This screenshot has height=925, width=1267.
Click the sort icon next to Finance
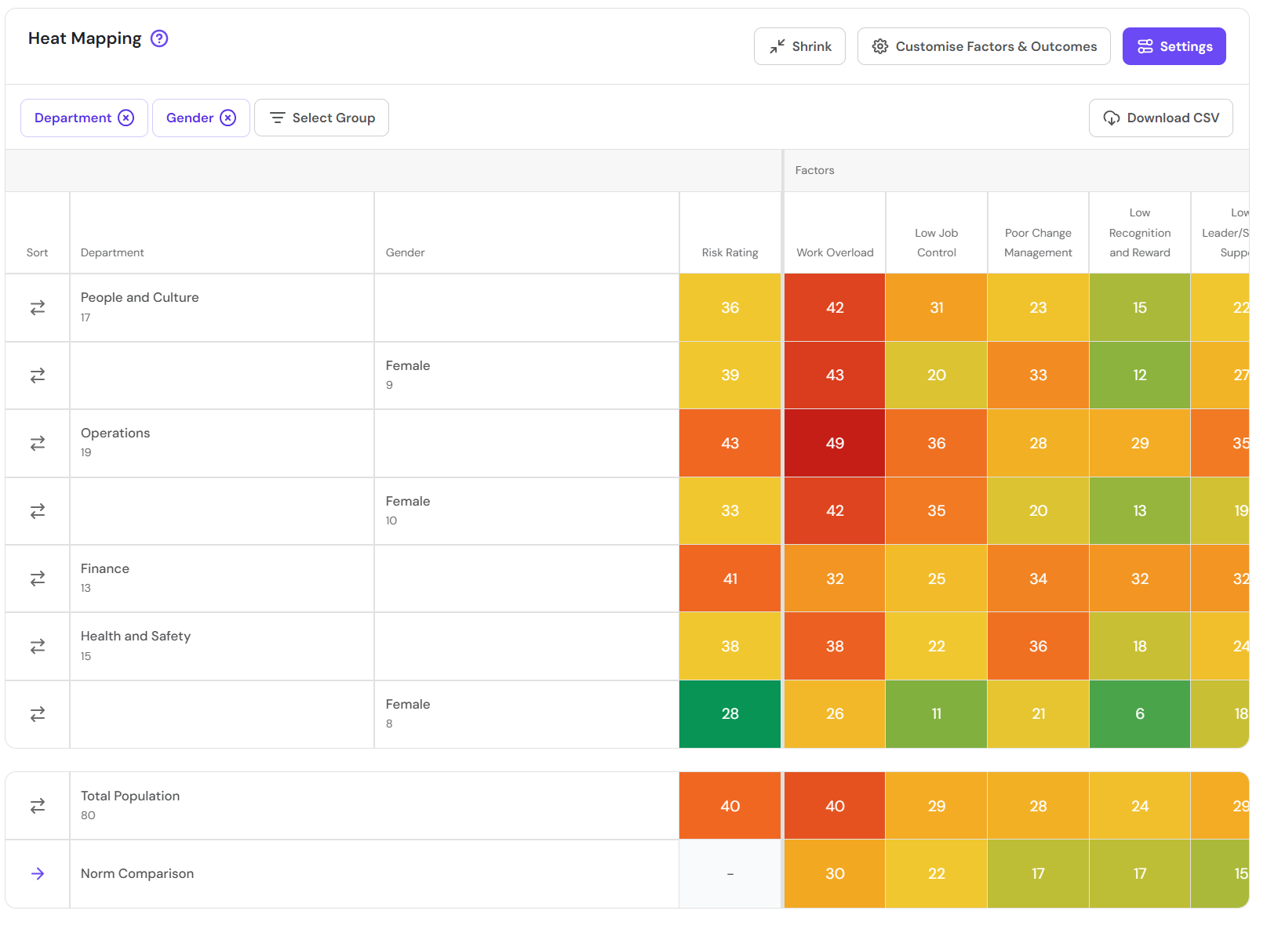[x=37, y=579]
